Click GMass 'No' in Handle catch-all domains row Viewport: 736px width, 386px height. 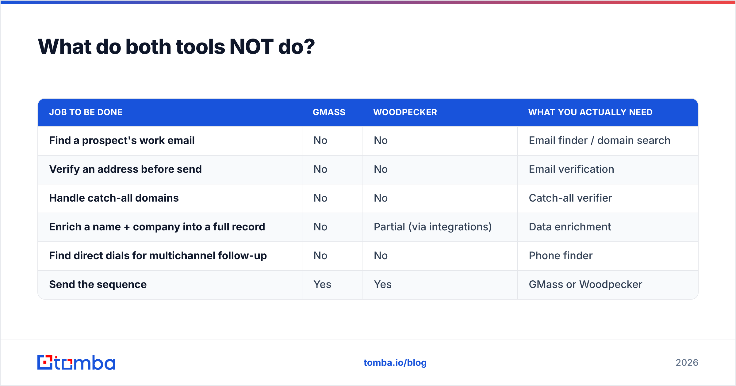[x=320, y=198]
